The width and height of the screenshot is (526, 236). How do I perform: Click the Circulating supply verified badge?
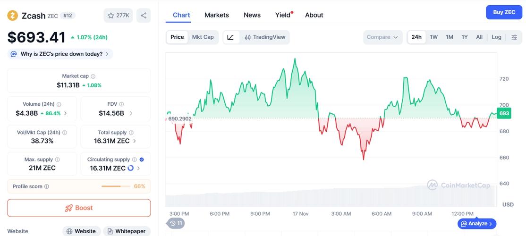tap(142, 160)
